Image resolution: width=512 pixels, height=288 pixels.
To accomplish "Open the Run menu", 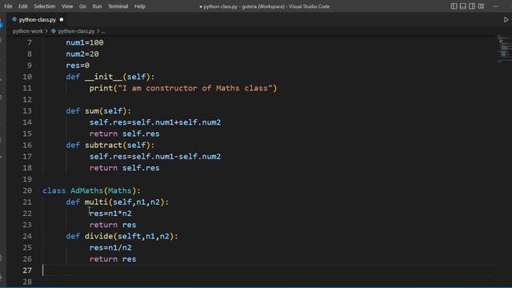I will [97, 6].
